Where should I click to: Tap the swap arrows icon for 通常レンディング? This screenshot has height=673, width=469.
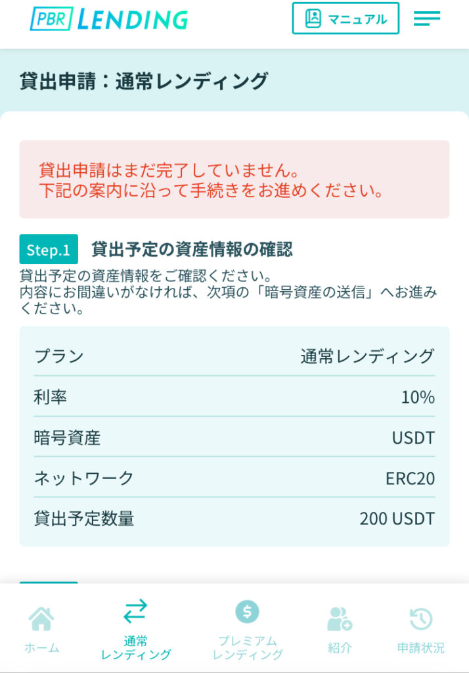[x=135, y=613]
